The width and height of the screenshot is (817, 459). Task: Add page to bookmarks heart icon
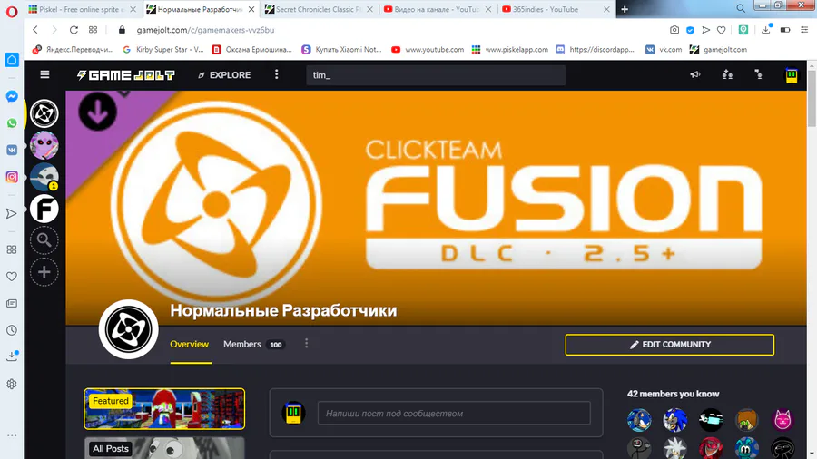pos(721,30)
